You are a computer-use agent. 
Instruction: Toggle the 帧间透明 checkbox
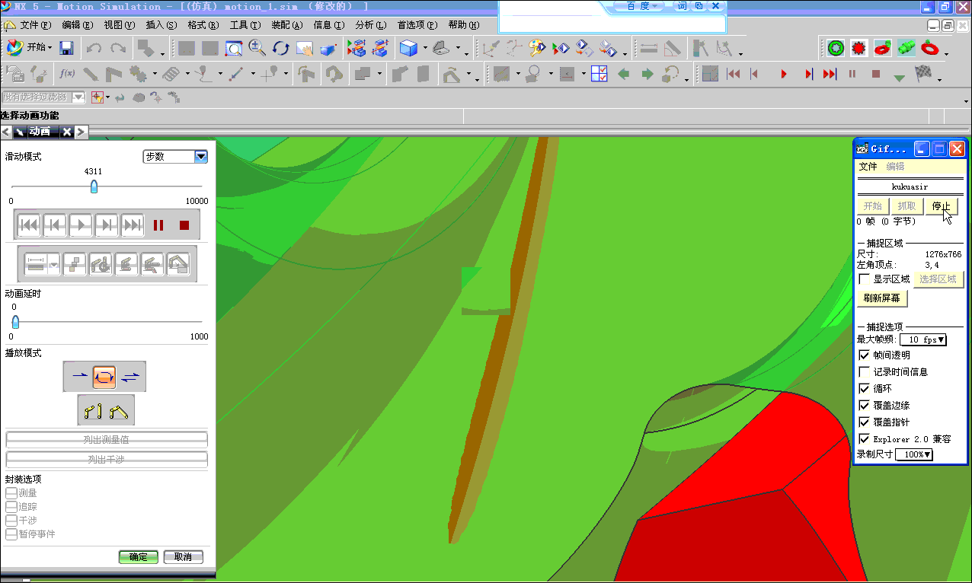[x=864, y=355]
